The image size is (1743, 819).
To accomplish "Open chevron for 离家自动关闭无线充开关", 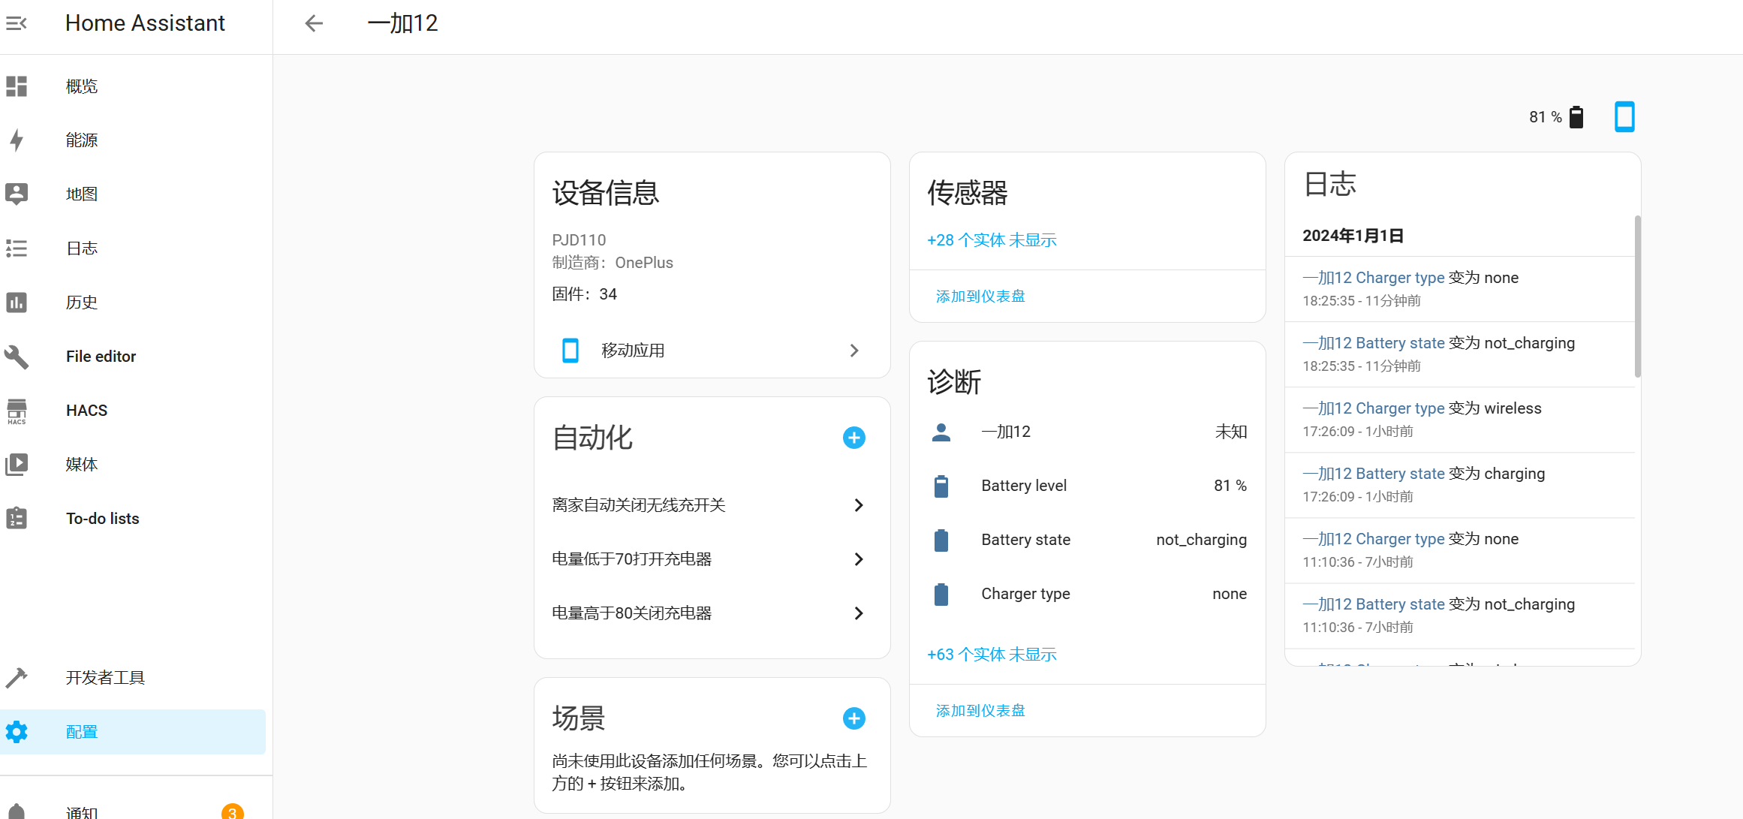I will point(859,505).
